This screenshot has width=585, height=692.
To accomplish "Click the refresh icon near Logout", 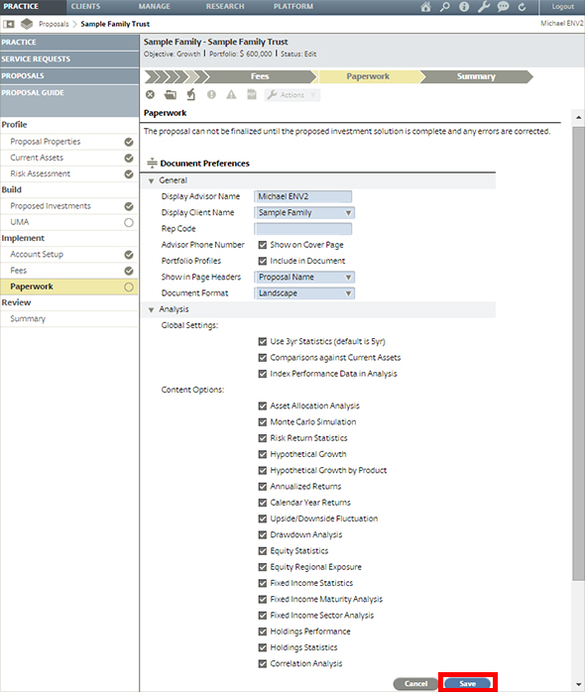I will (522, 7).
